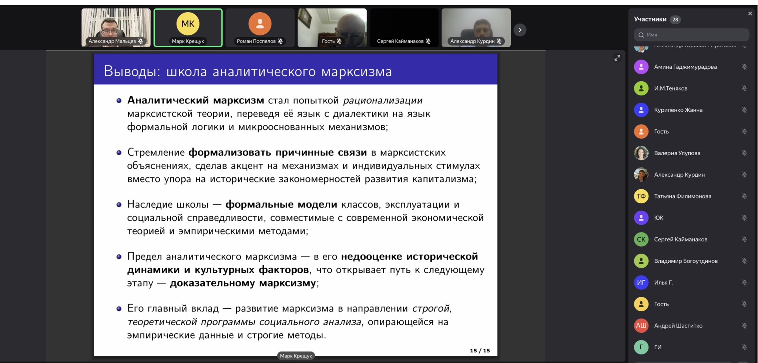Click the mic icon next to ЮК
The width and height of the screenshot is (758, 363).
click(744, 218)
